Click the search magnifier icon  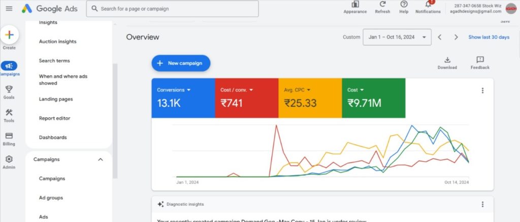click(x=94, y=9)
